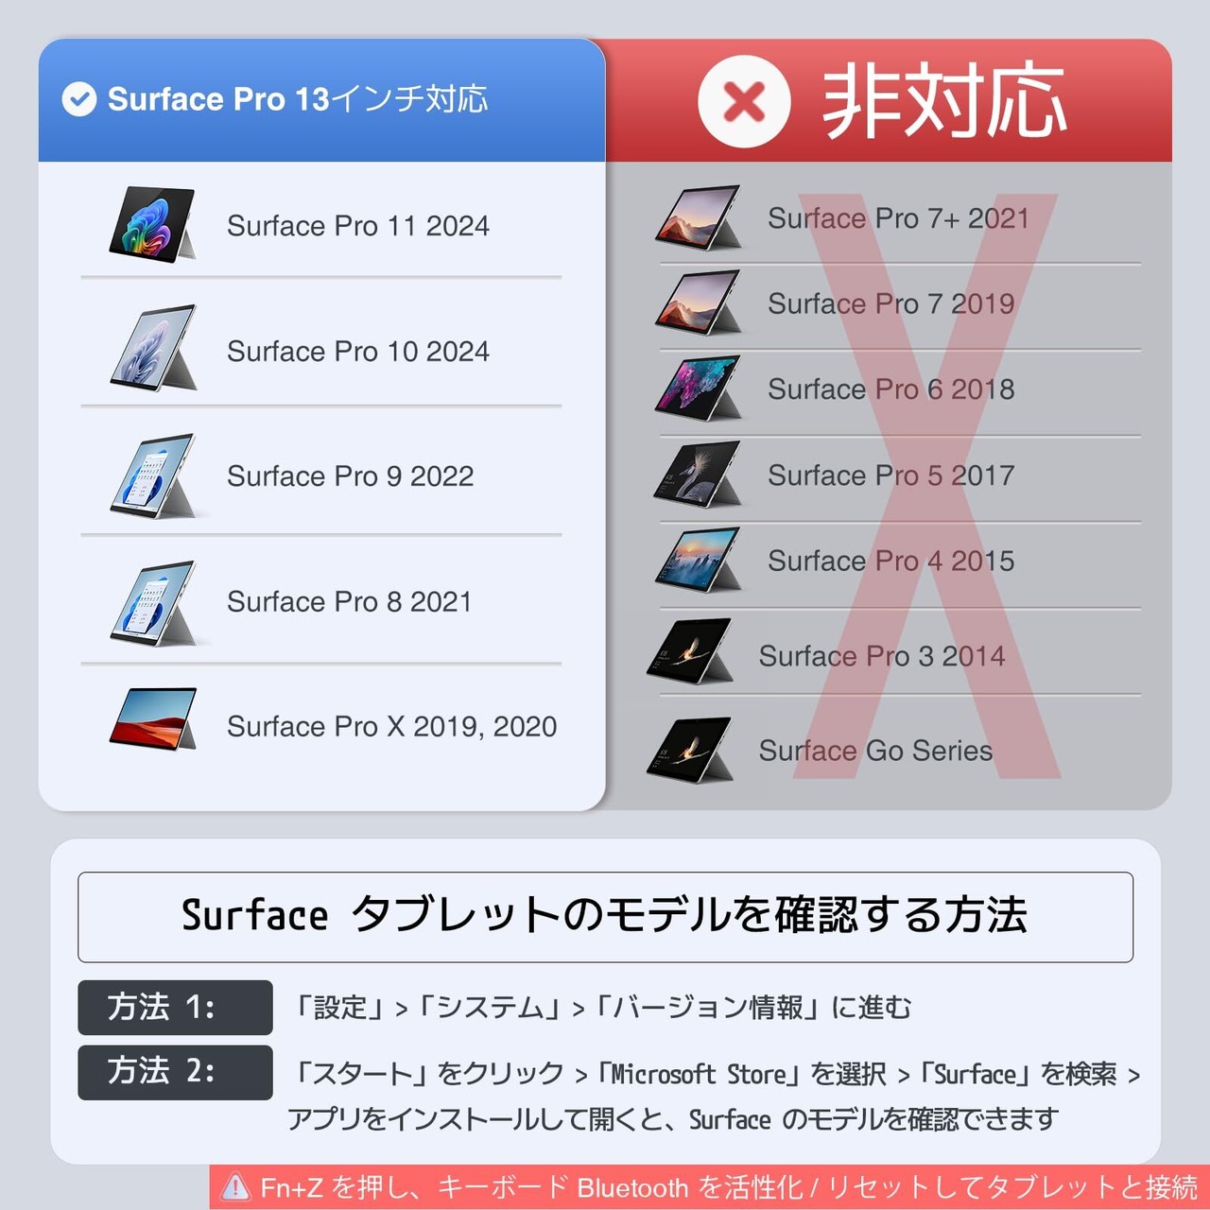This screenshot has height=1210, width=1210.
Task: Click the Surface Pro 7+ 2021 tablet image
Action: point(700,217)
